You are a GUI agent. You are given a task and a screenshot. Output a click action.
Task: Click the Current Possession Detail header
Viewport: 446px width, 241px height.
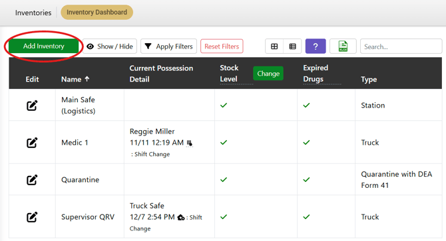(161, 74)
